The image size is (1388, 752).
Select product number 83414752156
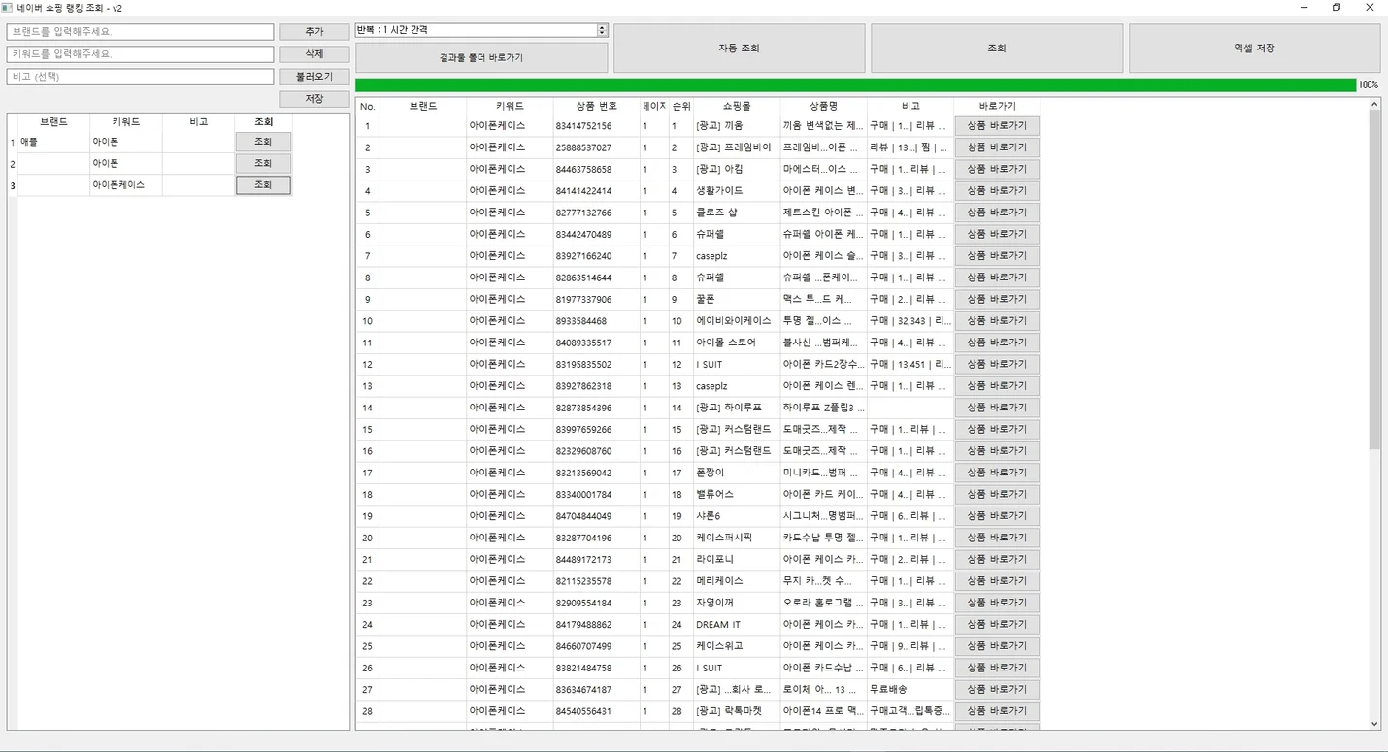click(596, 125)
